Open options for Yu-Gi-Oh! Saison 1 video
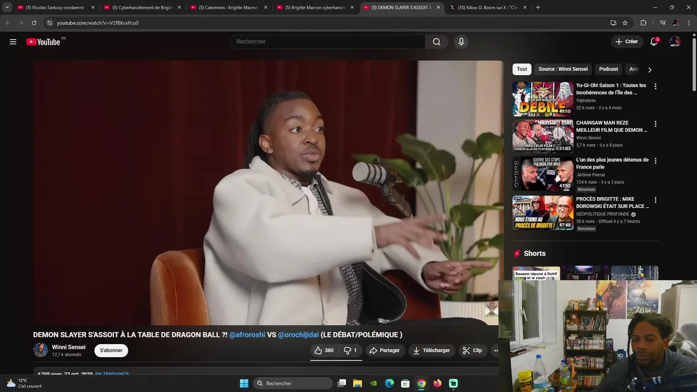 656,87
